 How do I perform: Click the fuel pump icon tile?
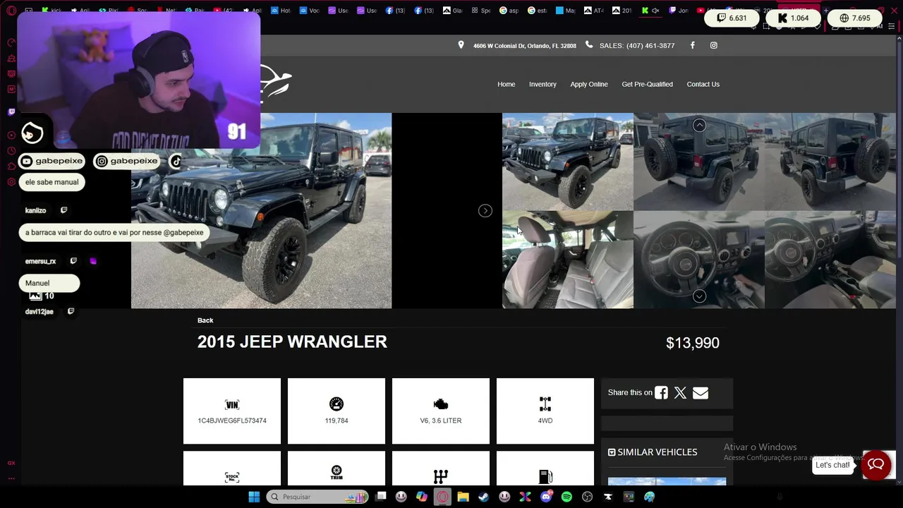545,477
